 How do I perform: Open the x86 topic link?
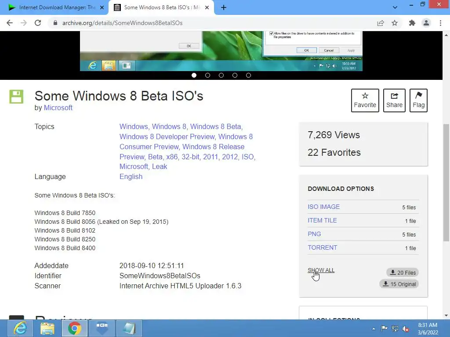[x=172, y=157]
